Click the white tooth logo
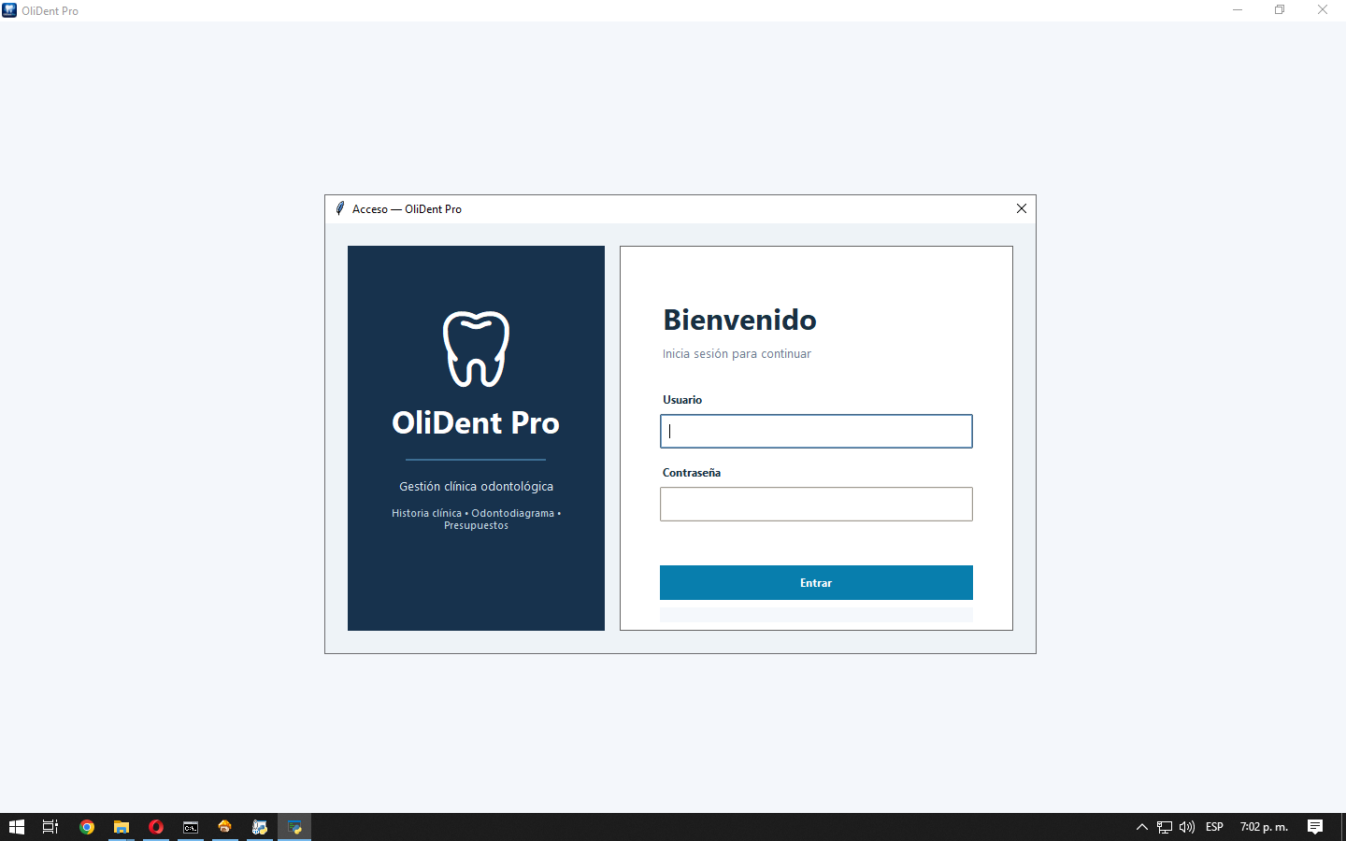 tap(476, 349)
